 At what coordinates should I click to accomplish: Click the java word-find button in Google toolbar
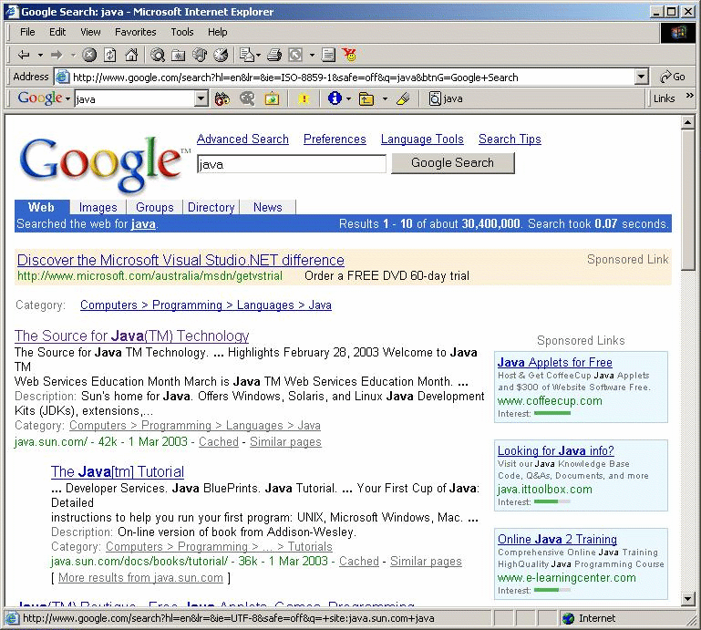click(446, 98)
